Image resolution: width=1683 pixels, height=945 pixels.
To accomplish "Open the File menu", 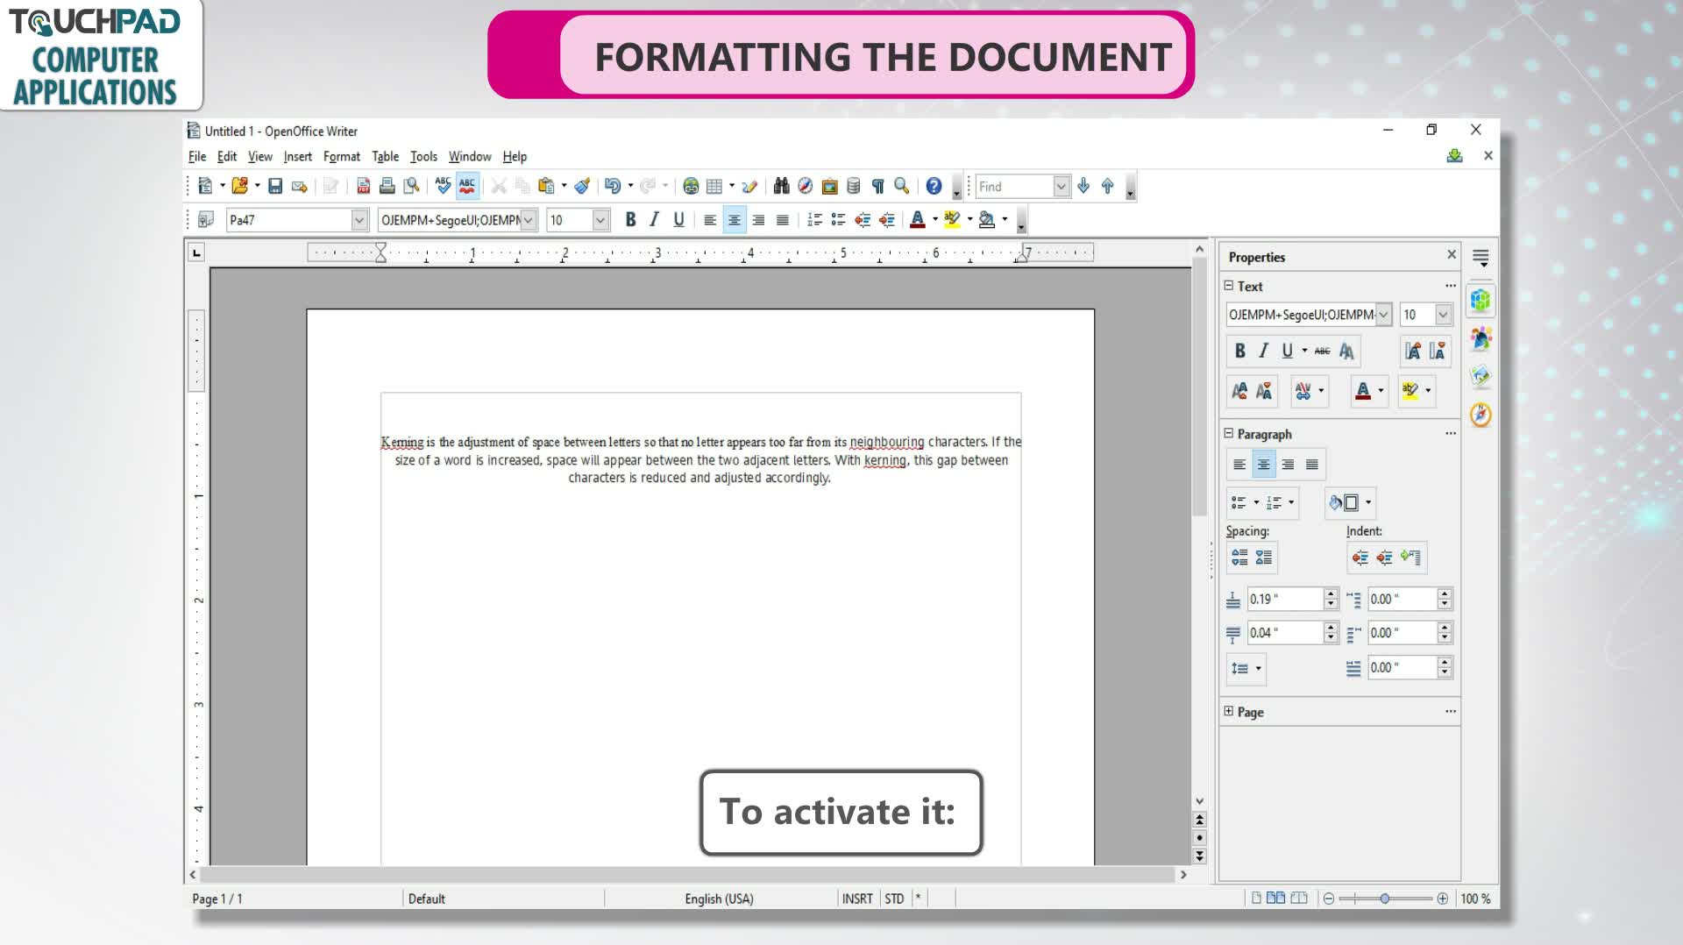I will pos(197,156).
